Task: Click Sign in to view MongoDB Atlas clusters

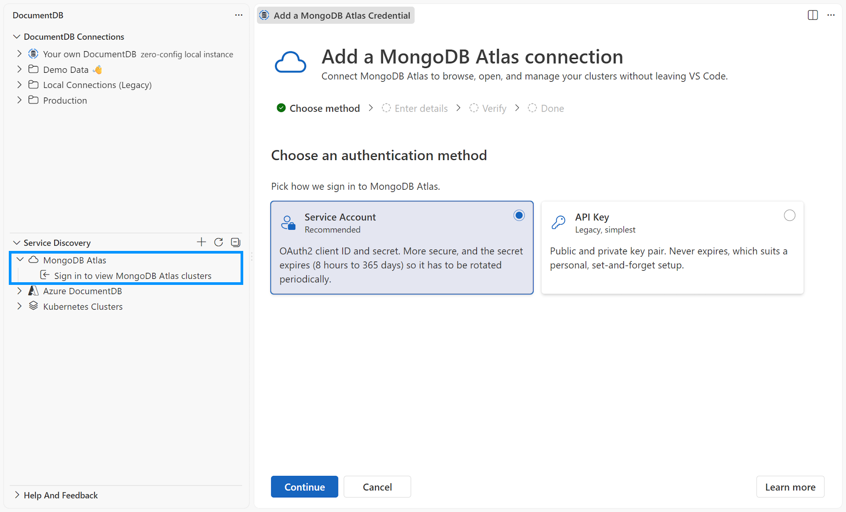Action: 133,276
